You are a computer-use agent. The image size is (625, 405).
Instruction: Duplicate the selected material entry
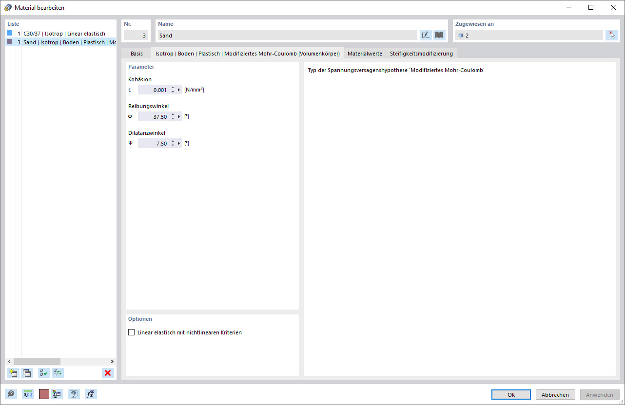[x=27, y=373]
